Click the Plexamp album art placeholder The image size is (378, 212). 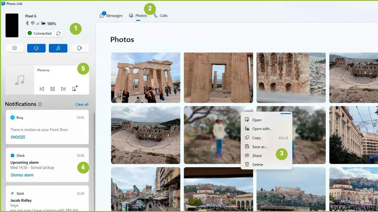point(20,80)
